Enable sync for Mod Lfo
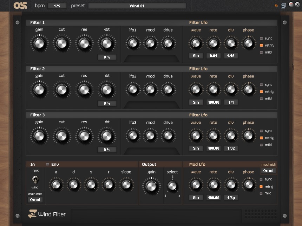 coord(261,179)
